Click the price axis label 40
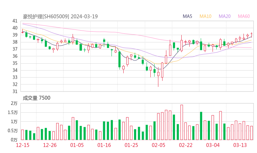The width and height of the screenshot is (257, 153). point(15,28)
